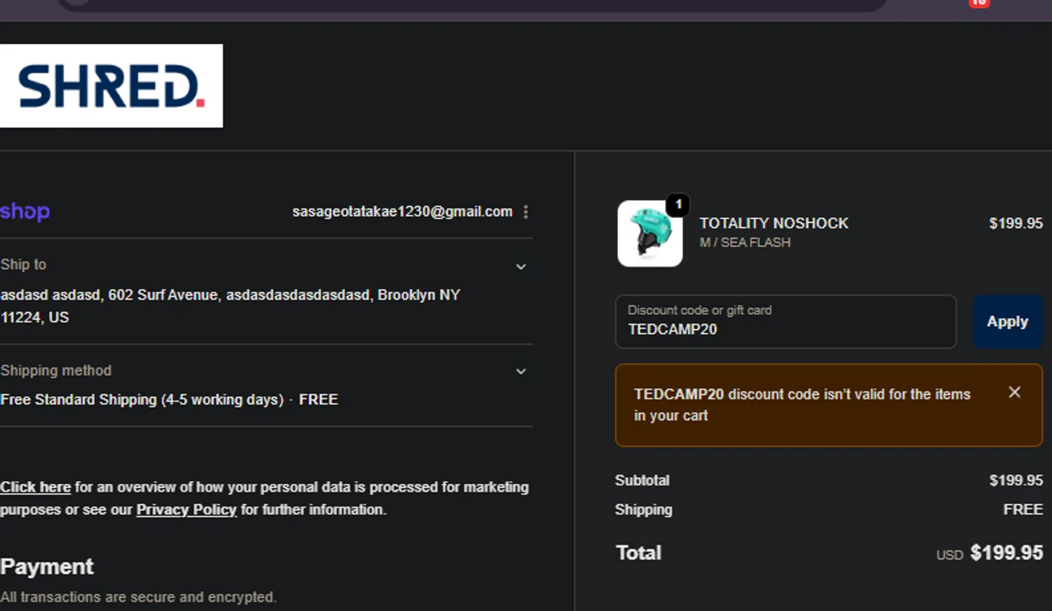
Task: Dismiss the invalid discount code warning
Action: [1014, 392]
